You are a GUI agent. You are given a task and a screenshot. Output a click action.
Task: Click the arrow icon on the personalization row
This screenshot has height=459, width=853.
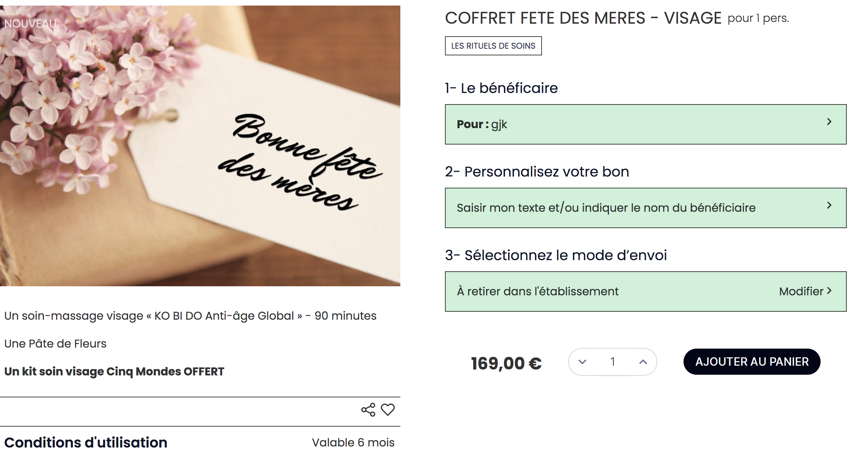pos(829,205)
